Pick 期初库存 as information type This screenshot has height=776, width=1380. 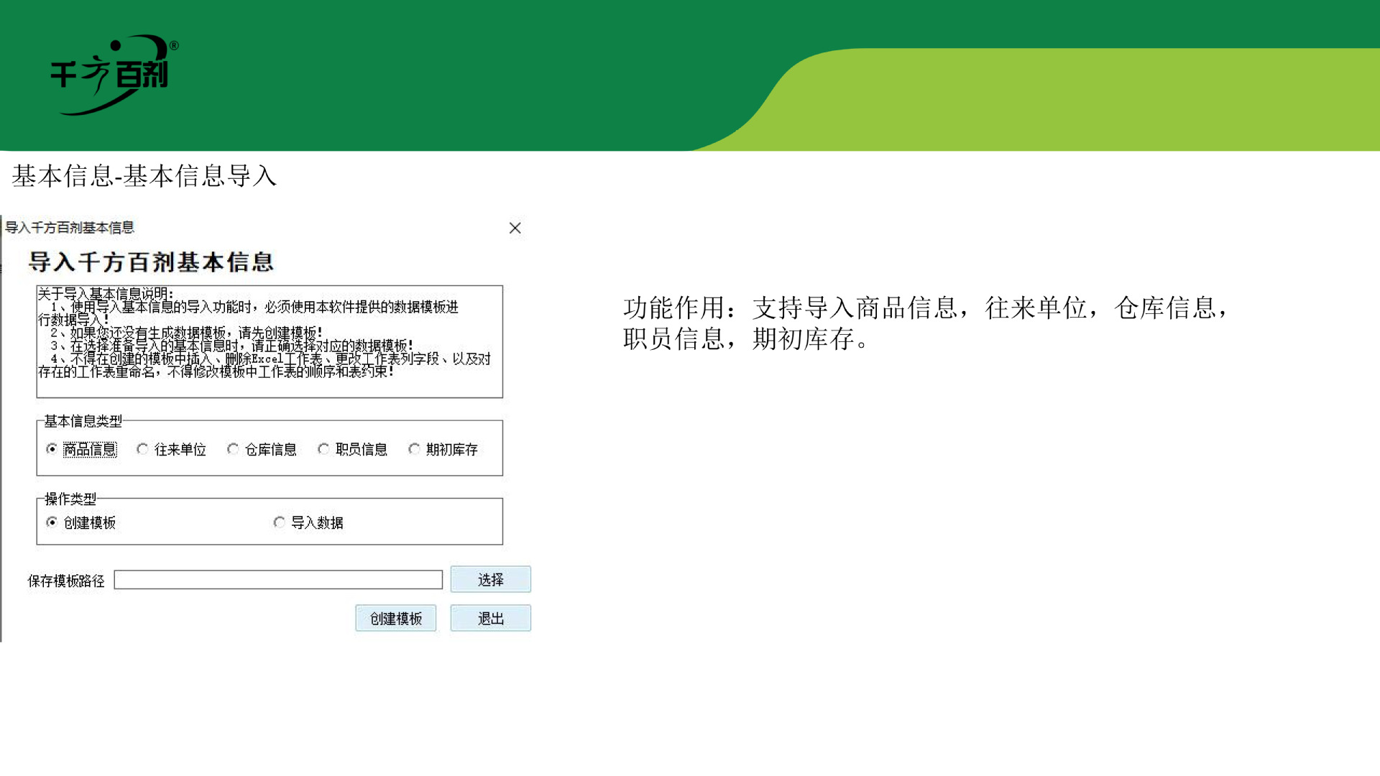pyautogui.click(x=414, y=448)
